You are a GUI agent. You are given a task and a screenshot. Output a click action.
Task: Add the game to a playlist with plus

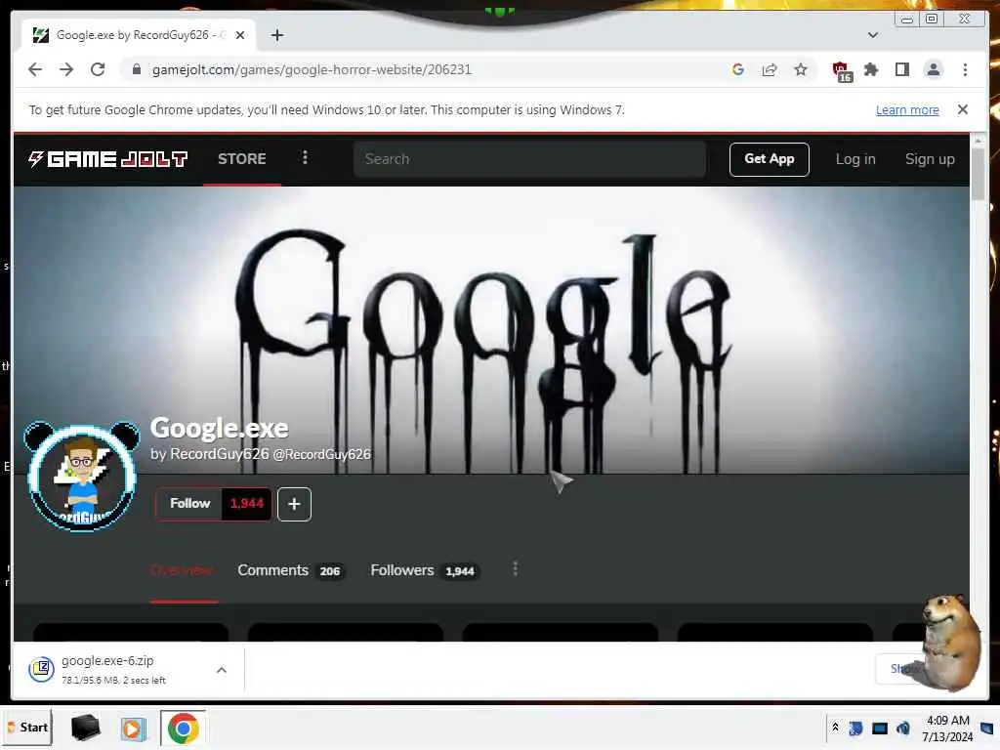[x=294, y=504]
